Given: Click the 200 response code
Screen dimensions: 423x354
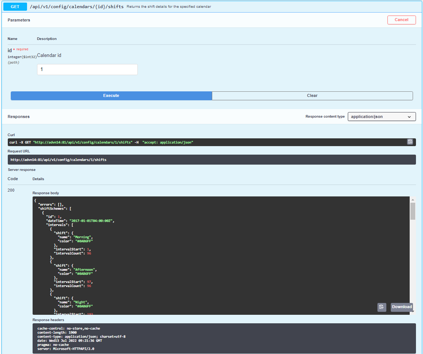Looking at the screenshot, I should point(11,190).
